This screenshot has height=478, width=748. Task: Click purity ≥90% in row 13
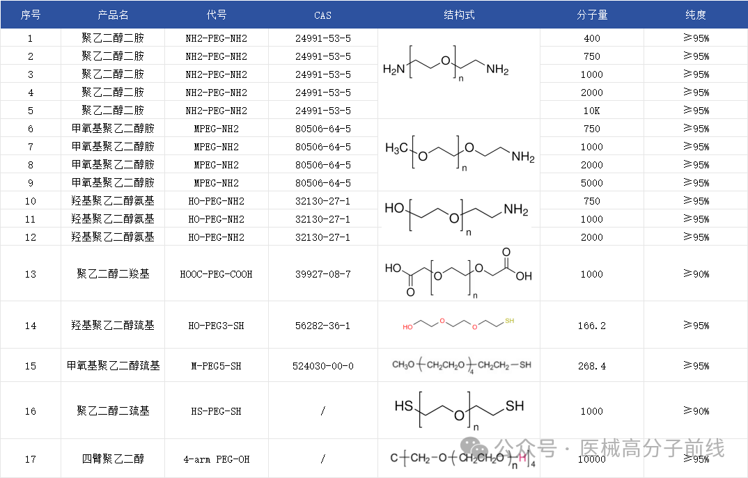click(x=696, y=273)
